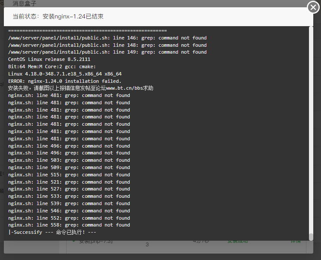
Task: Click the equals-sign separator line at top
Action: [87, 30]
